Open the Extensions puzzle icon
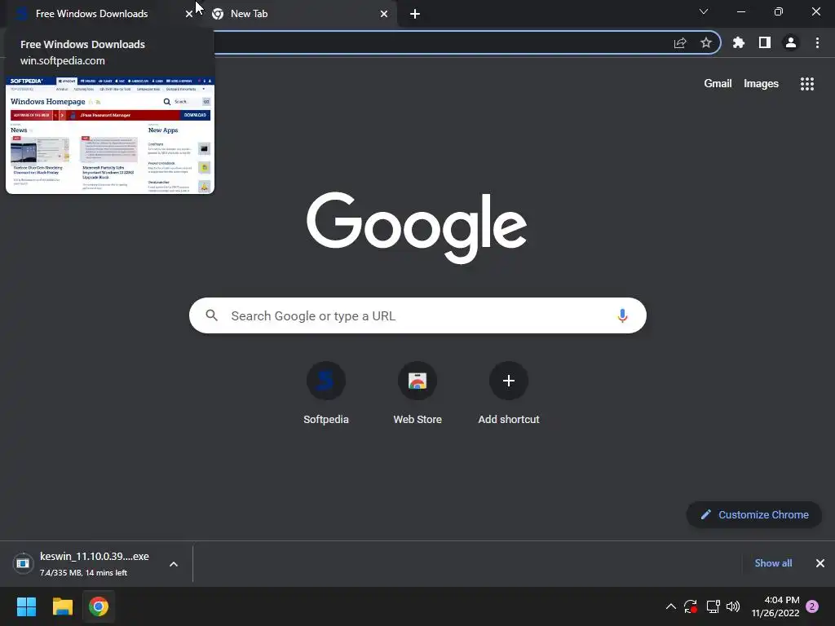The image size is (835, 626). click(739, 42)
